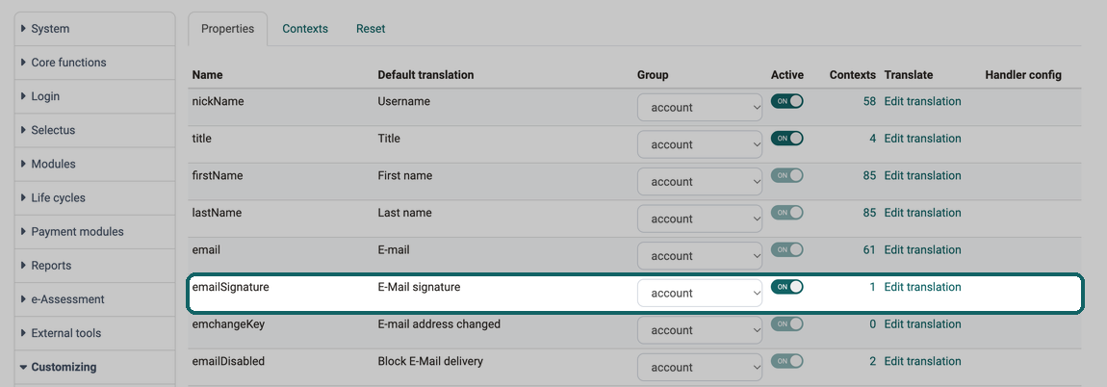Image resolution: width=1107 pixels, height=387 pixels.
Task: Toggle the lastName Active switch
Action: click(787, 213)
